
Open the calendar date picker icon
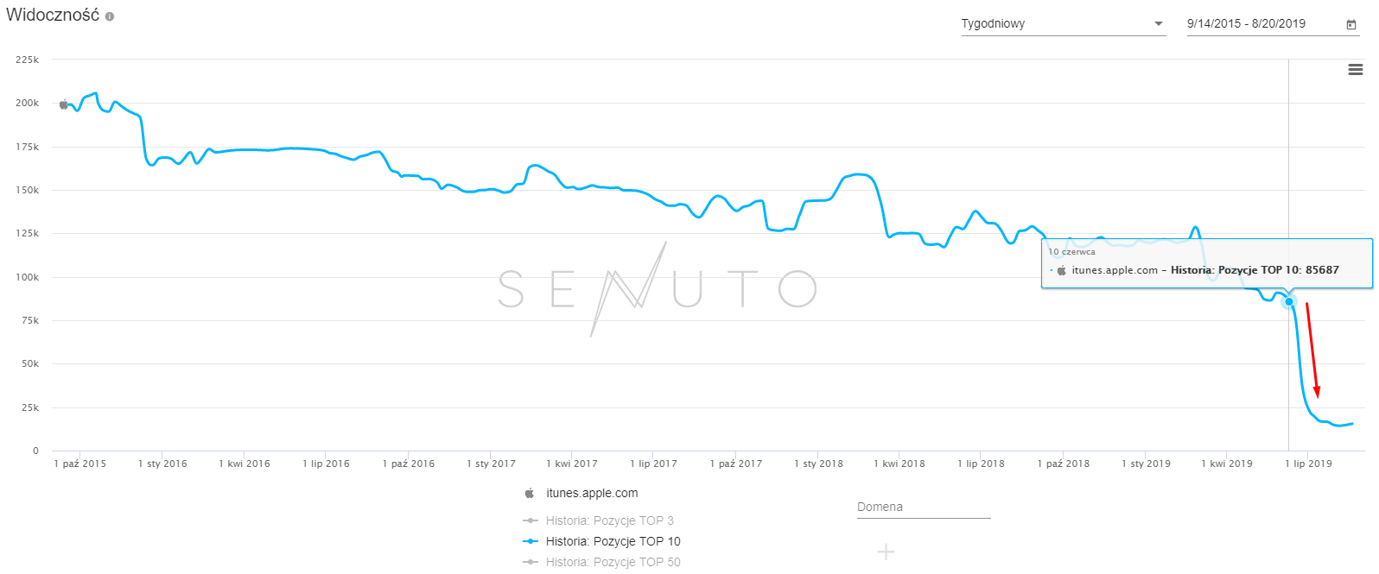coord(1351,24)
